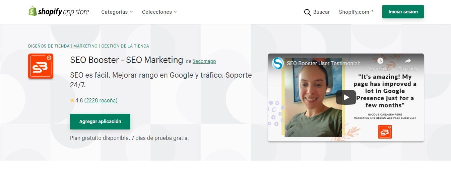
Task: Click the rating star icon
Action: tap(72, 100)
